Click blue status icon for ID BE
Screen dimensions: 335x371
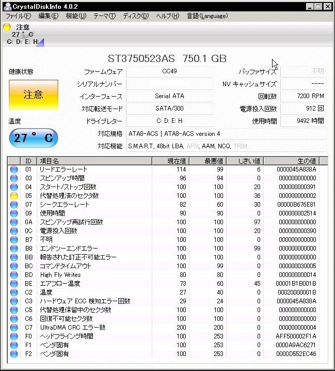point(14,284)
